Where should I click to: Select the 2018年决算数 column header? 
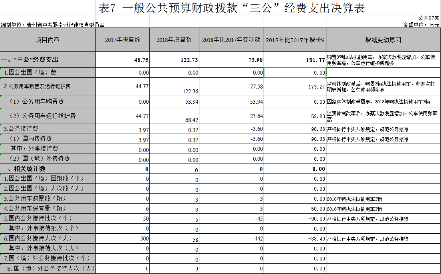tap(175, 40)
